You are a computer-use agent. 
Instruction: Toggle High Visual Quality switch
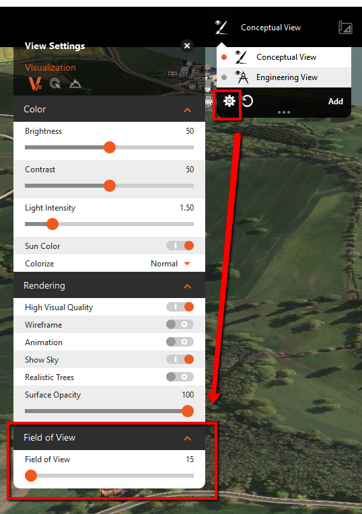tap(180, 307)
